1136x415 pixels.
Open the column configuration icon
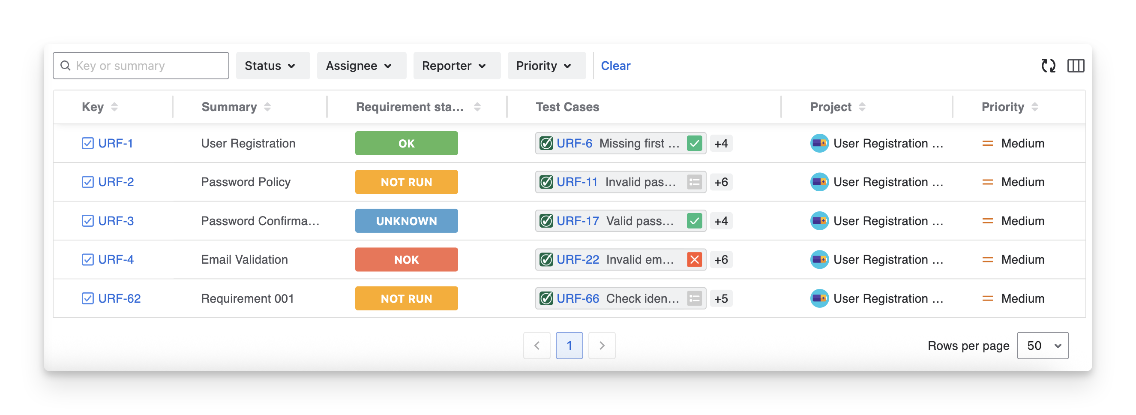coord(1075,66)
